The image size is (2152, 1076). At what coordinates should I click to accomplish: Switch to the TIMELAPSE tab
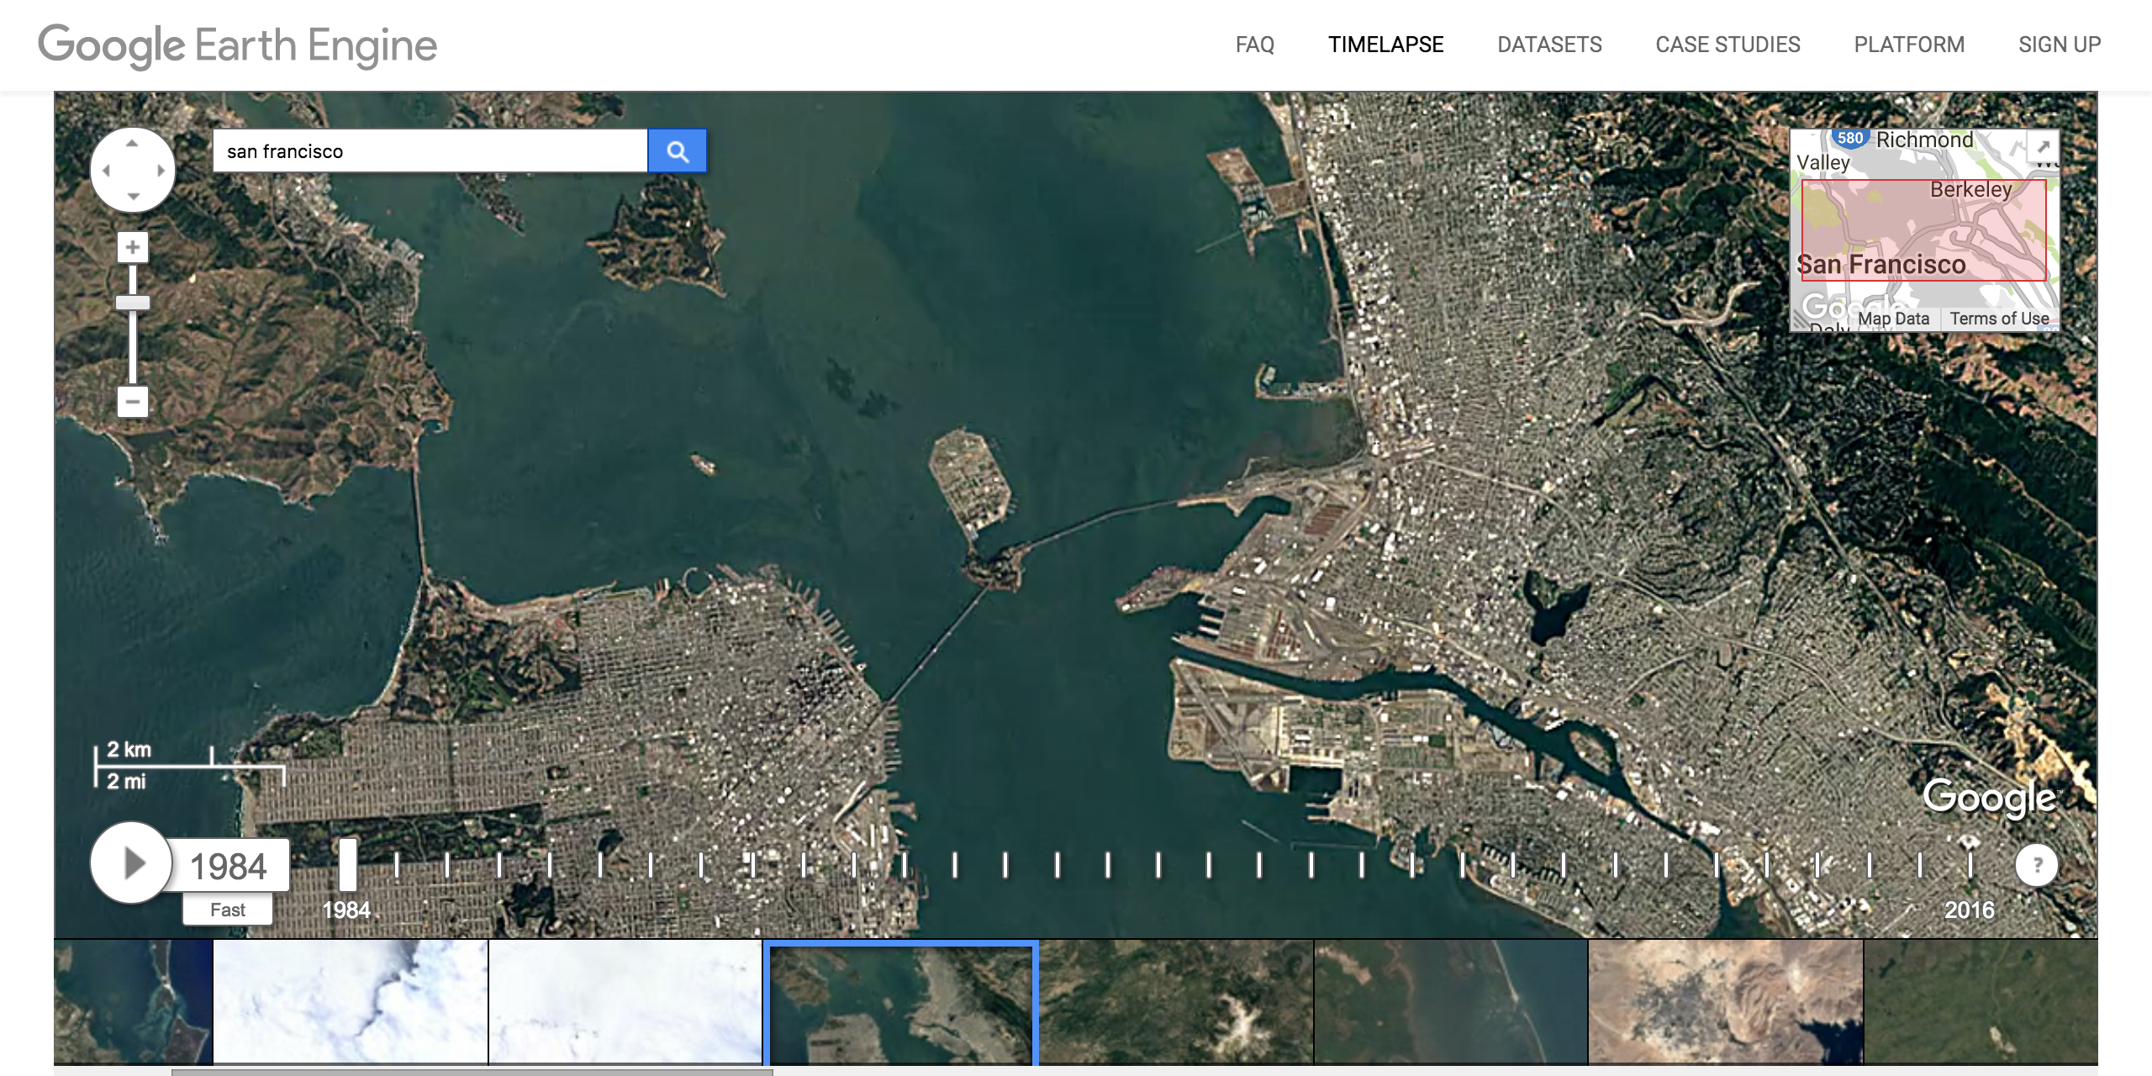pyautogui.click(x=1385, y=45)
